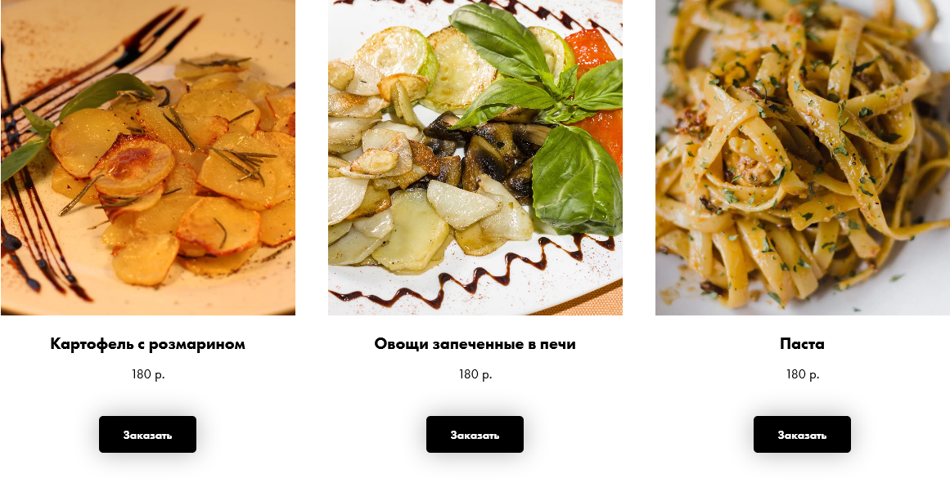Click the Заказать button for Паста
The height and width of the screenshot is (483, 950).
pyautogui.click(x=802, y=434)
